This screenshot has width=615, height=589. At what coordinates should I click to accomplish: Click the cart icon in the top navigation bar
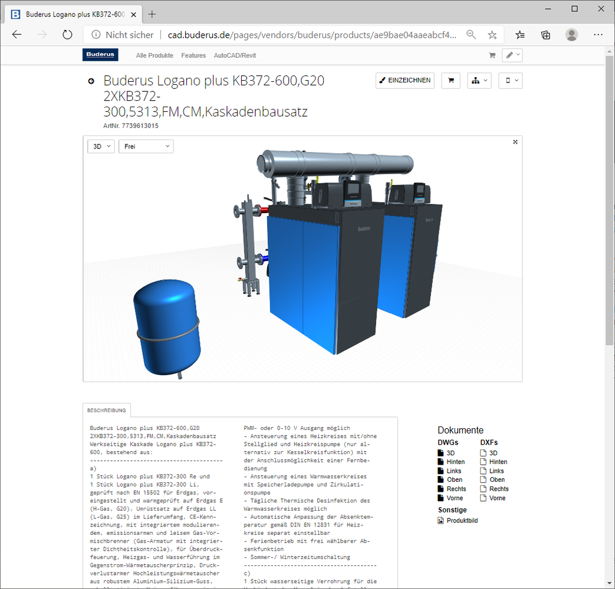click(492, 55)
